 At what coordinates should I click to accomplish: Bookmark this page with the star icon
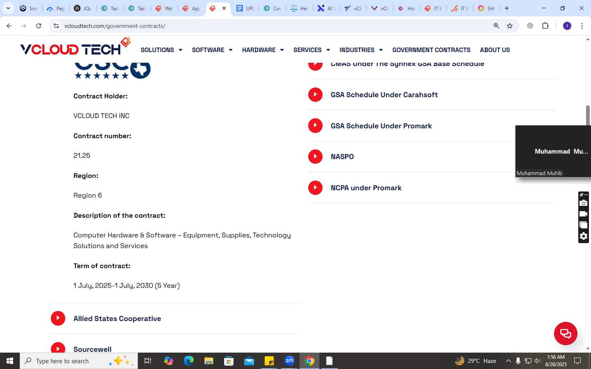click(510, 26)
